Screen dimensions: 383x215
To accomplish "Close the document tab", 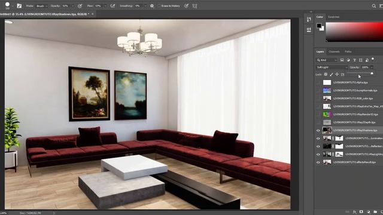I will click(93, 14).
